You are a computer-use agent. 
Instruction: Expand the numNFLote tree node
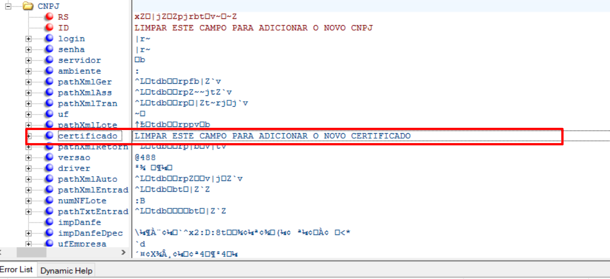(28, 201)
